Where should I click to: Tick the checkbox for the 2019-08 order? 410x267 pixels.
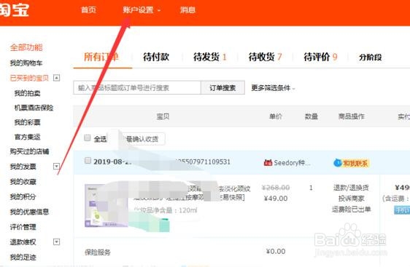88,160
